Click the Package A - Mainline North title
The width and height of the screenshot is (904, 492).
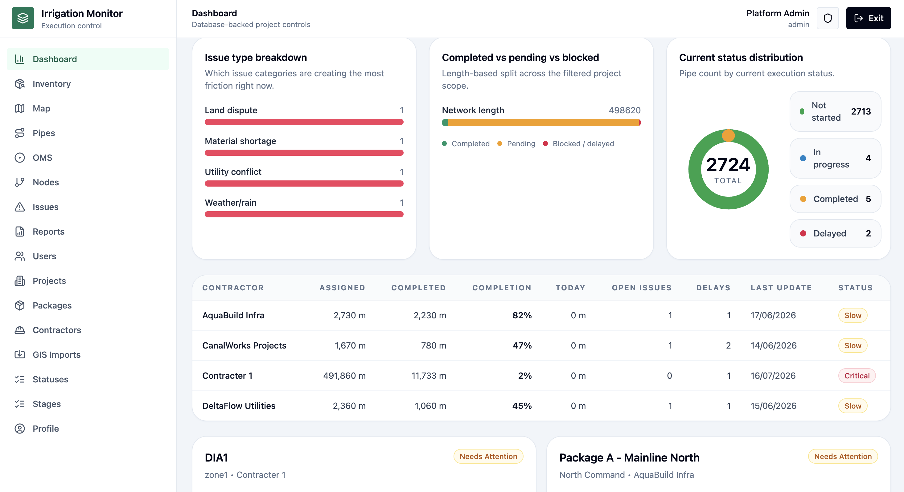629,457
